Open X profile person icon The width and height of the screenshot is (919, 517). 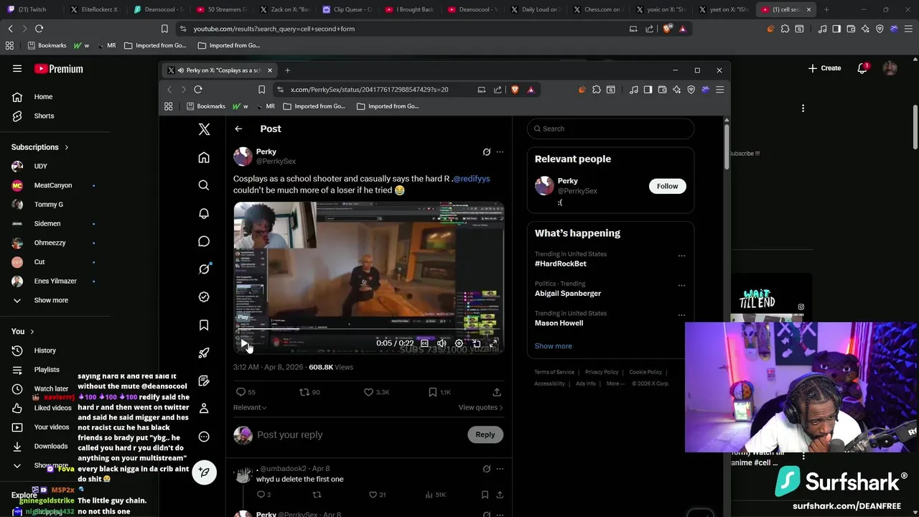click(204, 409)
